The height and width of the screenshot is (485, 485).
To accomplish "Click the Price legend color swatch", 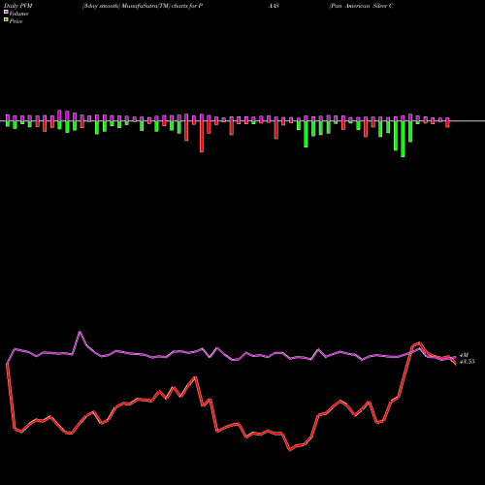I will click(6, 20).
